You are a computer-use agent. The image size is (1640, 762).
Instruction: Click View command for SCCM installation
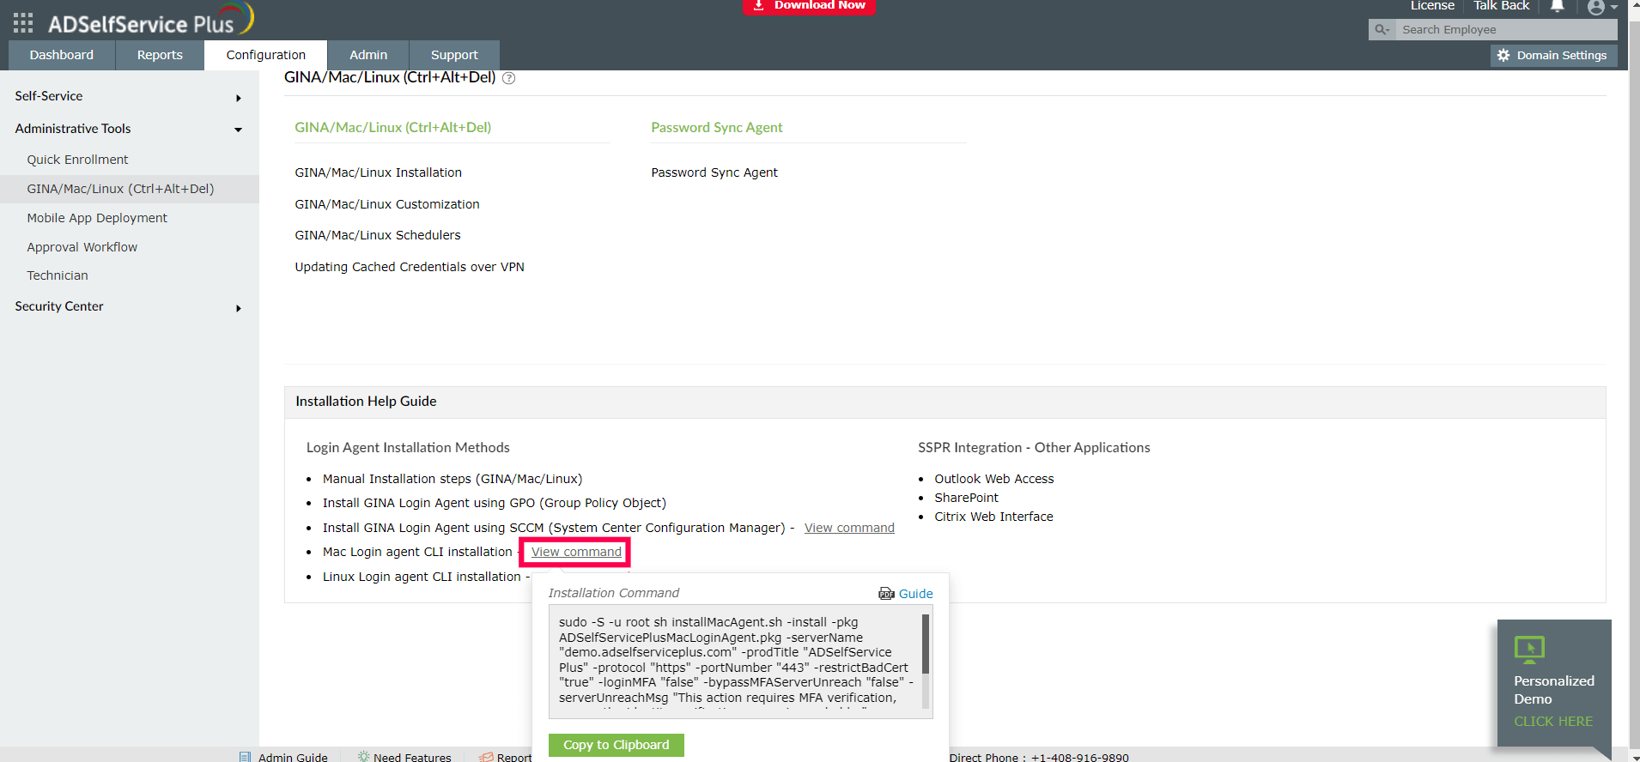click(x=849, y=528)
